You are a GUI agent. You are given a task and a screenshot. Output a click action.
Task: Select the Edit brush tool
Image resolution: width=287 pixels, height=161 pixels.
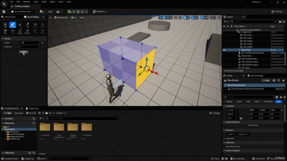pyautogui.click(x=5, y=25)
